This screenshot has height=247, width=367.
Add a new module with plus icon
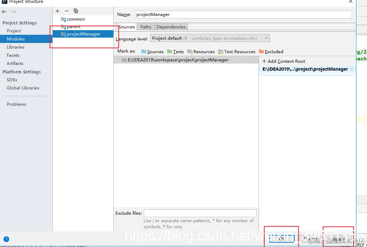57,11
